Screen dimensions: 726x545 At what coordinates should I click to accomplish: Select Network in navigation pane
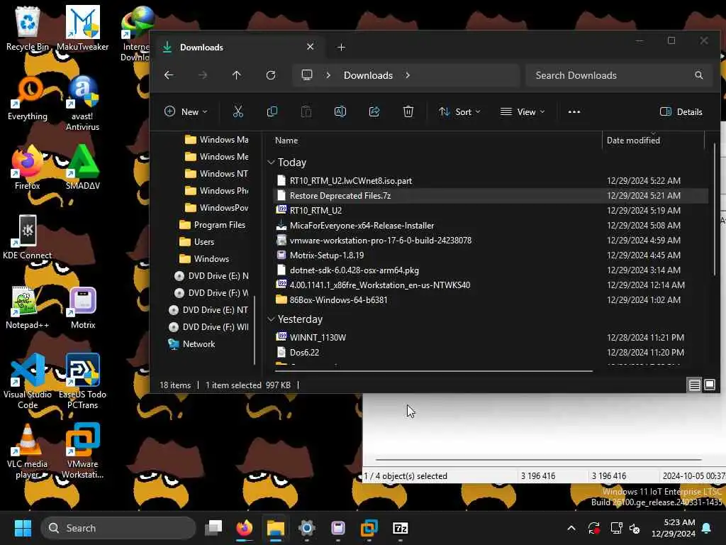tap(192, 344)
